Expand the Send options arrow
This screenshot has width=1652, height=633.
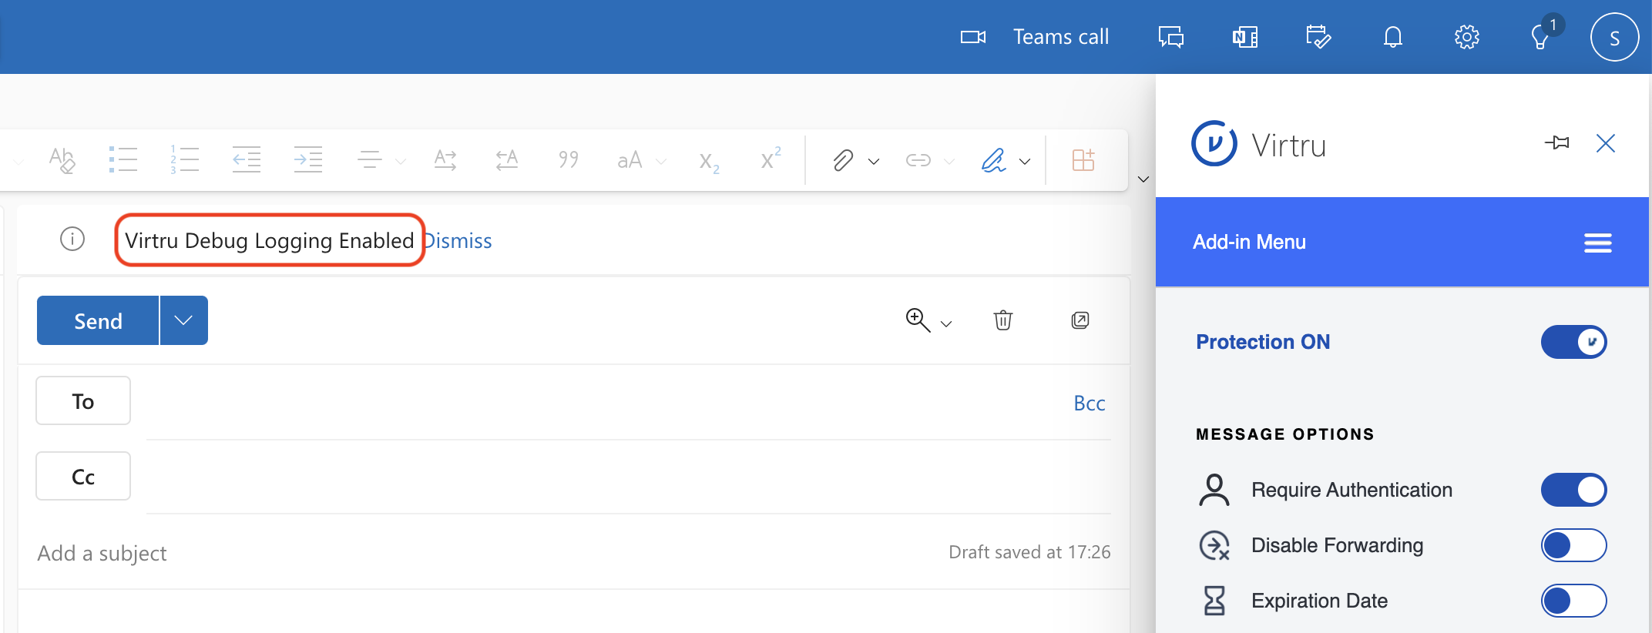(183, 320)
